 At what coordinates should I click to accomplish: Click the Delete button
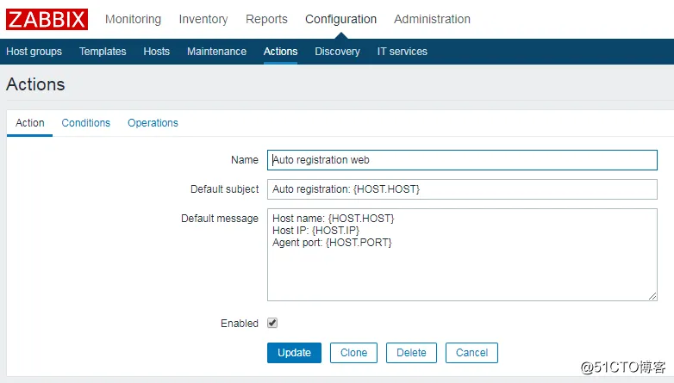click(x=411, y=353)
